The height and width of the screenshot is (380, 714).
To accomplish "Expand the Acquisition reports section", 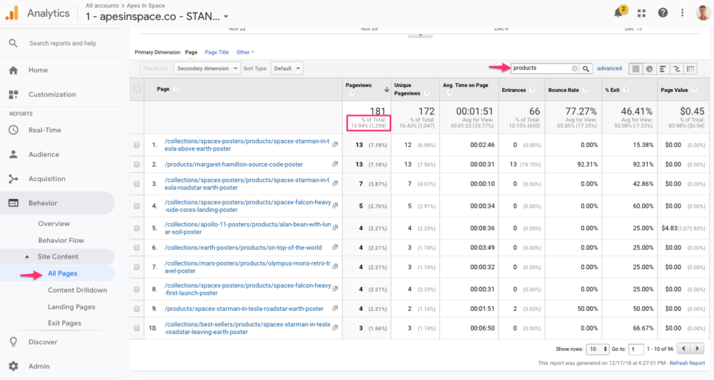I will [47, 179].
